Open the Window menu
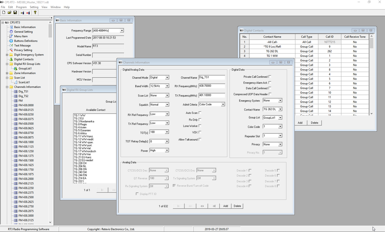Viewport: 385px width, 232px height. [55, 7]
